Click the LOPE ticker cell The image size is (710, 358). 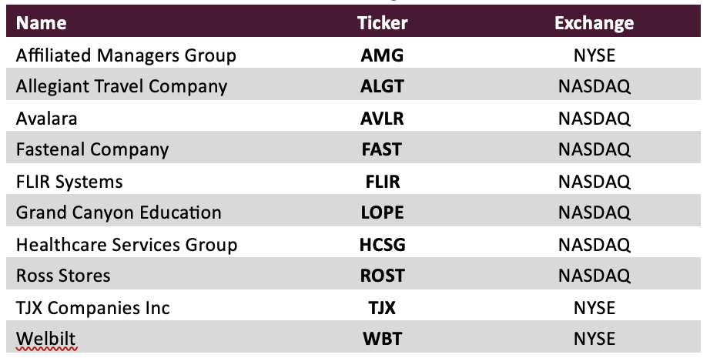tap(382, 212)
